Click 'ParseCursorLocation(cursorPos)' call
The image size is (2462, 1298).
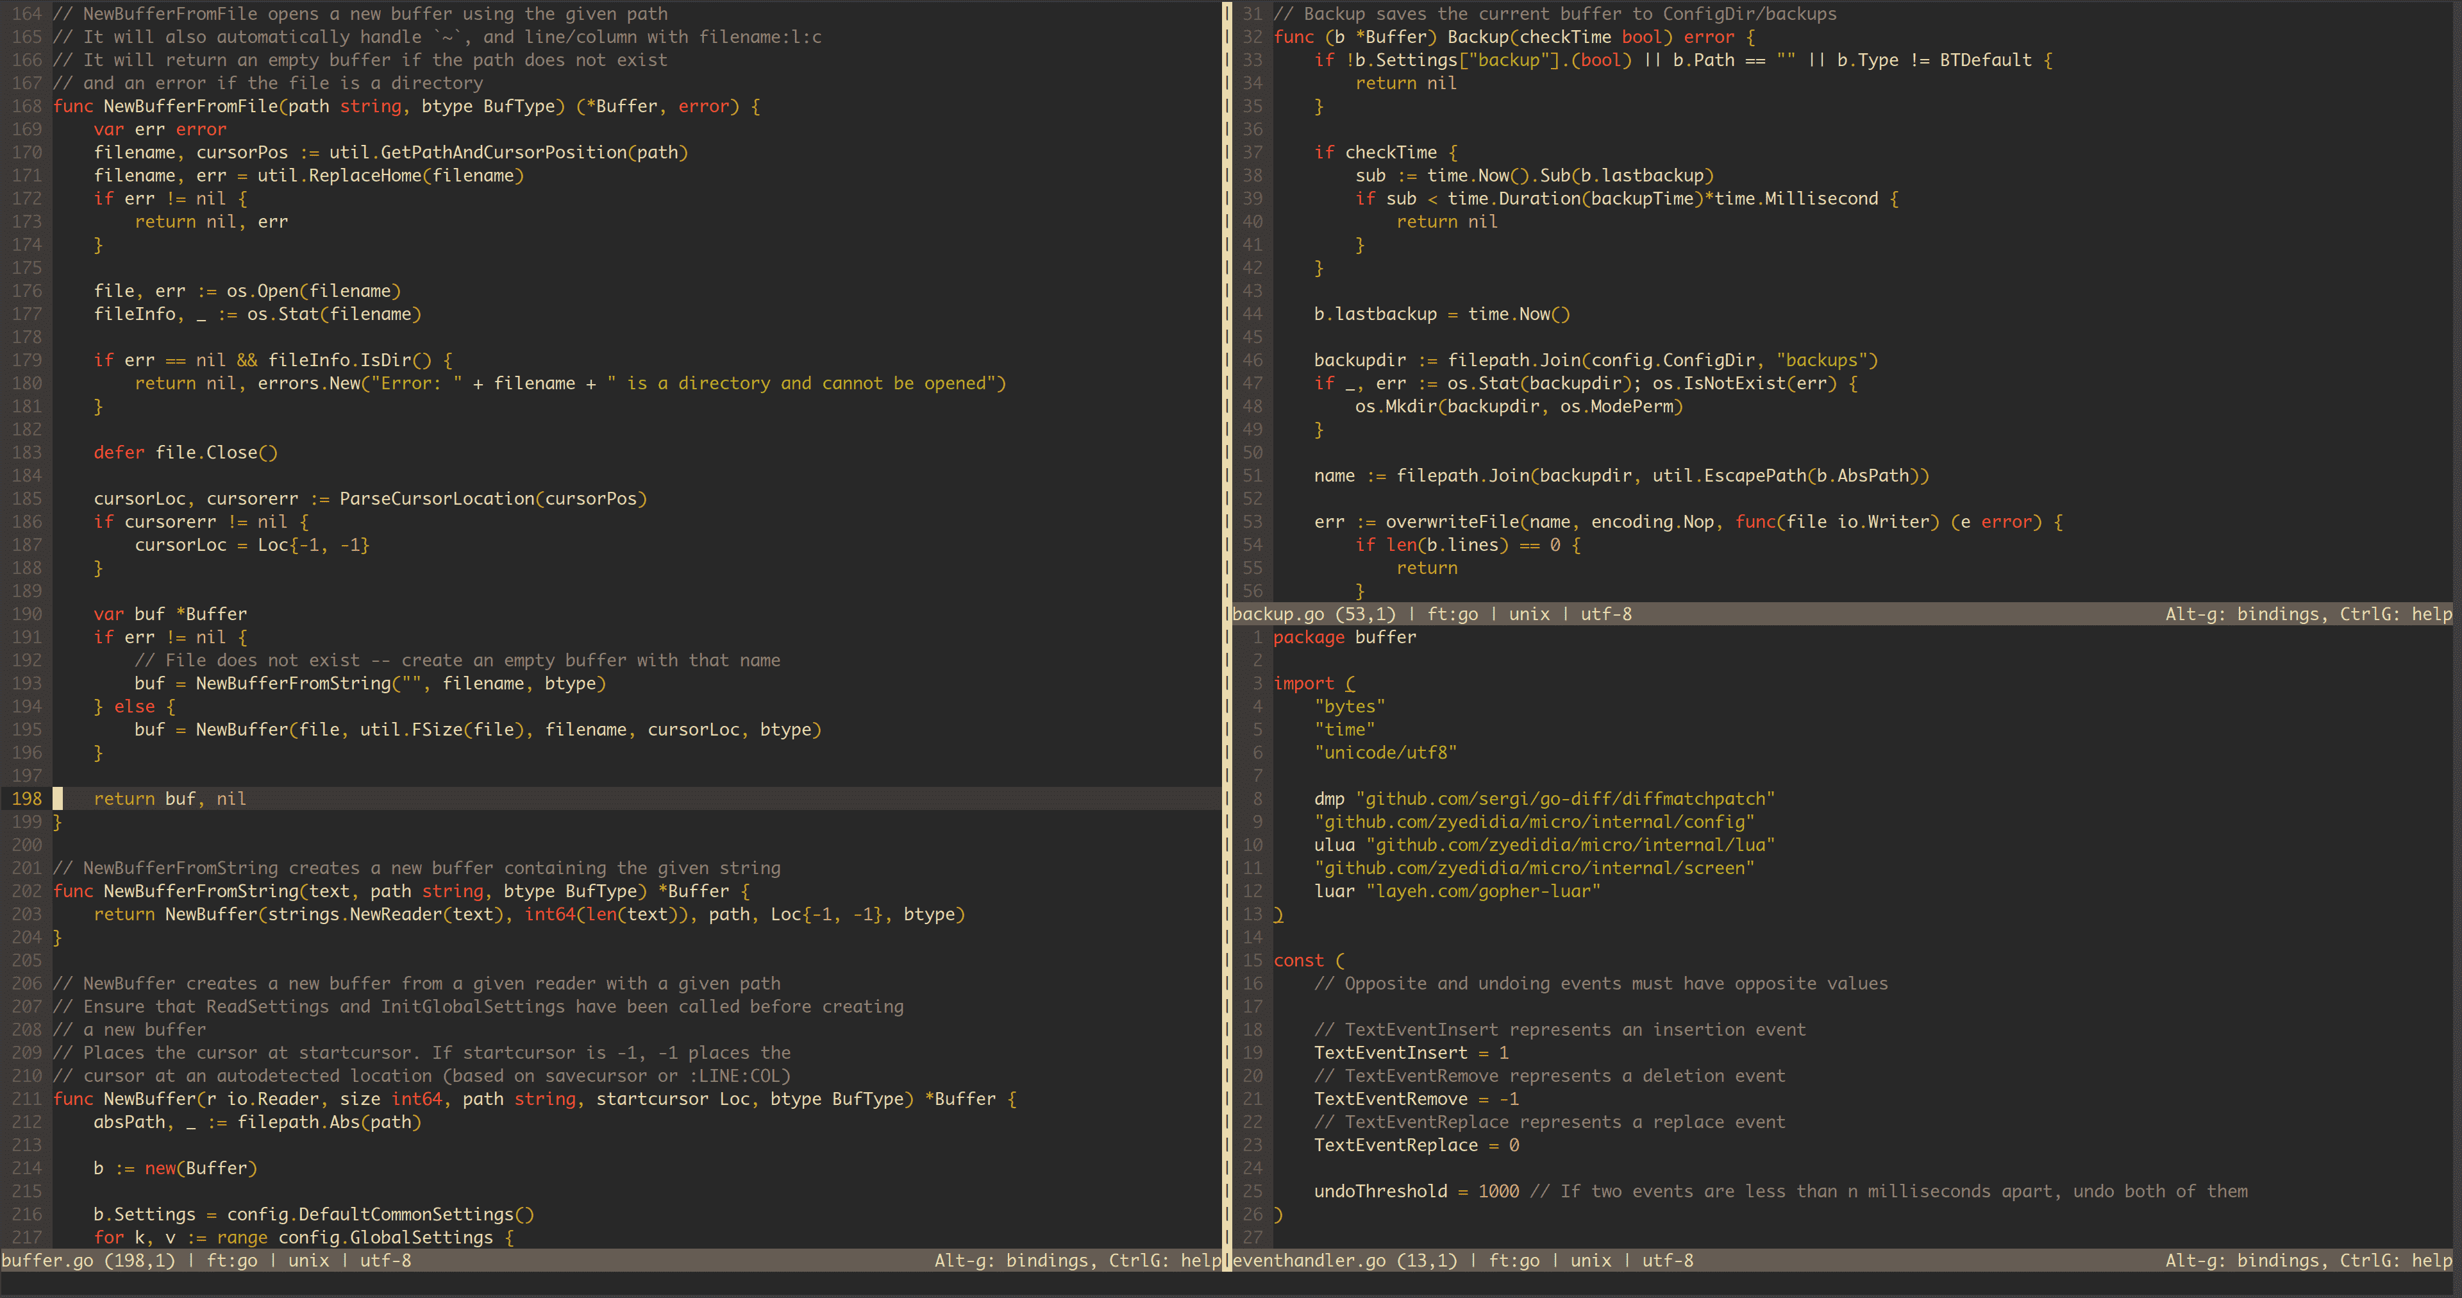pyautogui.click(x=493, y=499)
